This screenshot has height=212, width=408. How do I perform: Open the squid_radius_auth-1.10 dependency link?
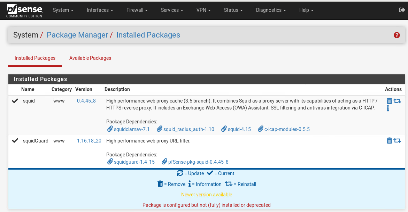[x=188, y=129]
